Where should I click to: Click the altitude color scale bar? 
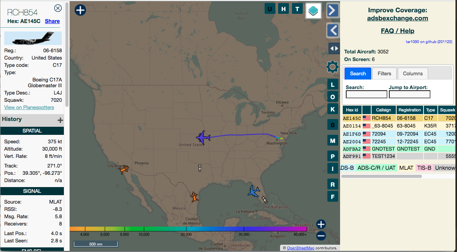point(188,229)
